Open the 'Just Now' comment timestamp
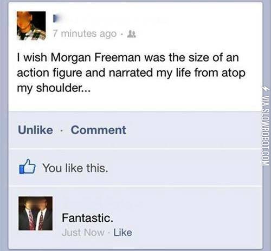 83,233
